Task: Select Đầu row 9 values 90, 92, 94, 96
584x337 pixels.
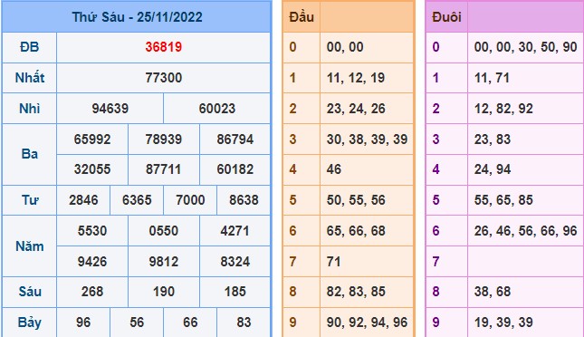Action: tap(368, 323)
